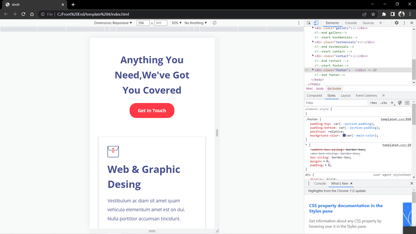Viewport: 416px width, 234px height.
Task: Toggle the .cls classes panel
Action: (x=383, y=103)
